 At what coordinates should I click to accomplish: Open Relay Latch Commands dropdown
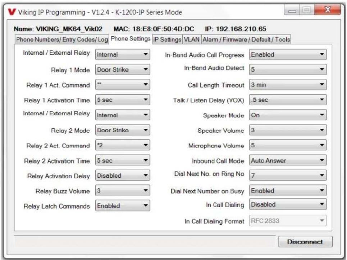[123, 206]
